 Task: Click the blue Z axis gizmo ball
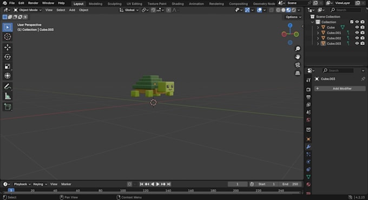(290, 25)
